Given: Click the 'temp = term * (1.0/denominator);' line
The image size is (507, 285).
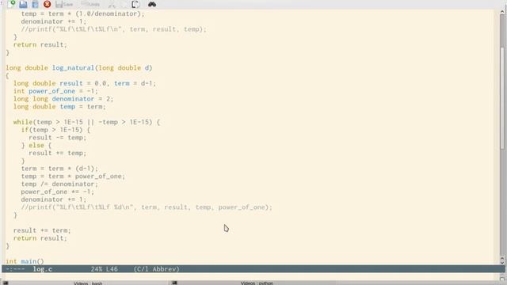Looking at the screenshot, I should (x=82, y=14).
